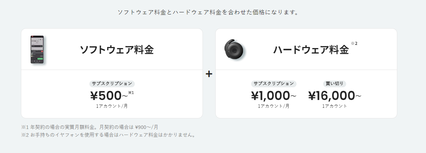Click the ¥1,000 hardware subscription price

click(271, 96)
